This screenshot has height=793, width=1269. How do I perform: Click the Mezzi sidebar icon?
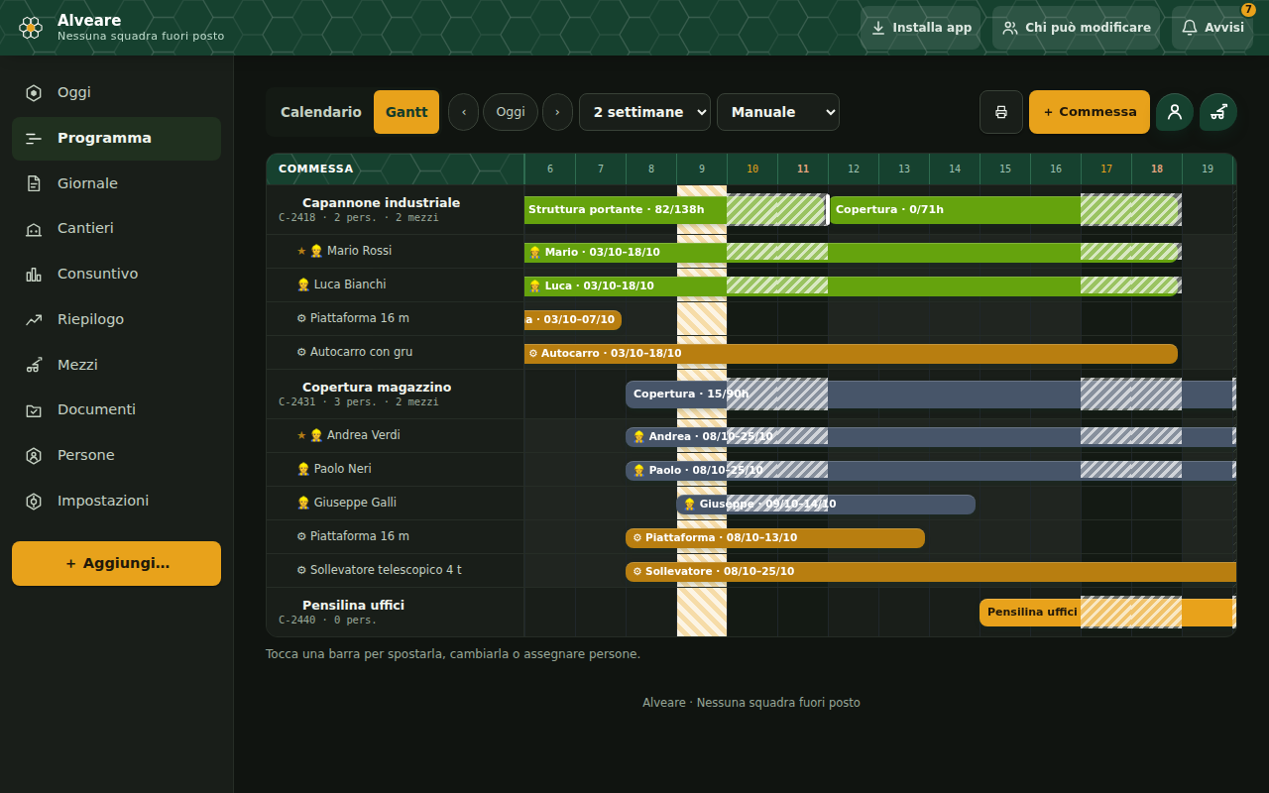tap(34, 365)
